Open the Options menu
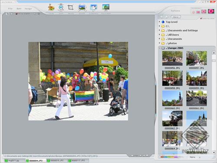 tap(175, 11)
